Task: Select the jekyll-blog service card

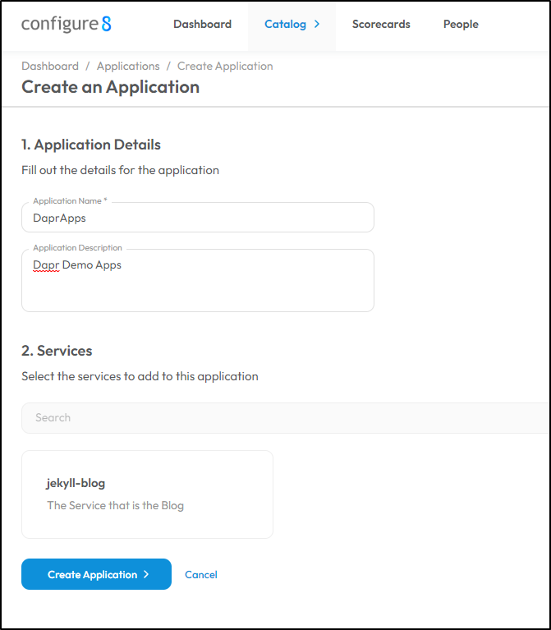Action: (x=147, y=494)
